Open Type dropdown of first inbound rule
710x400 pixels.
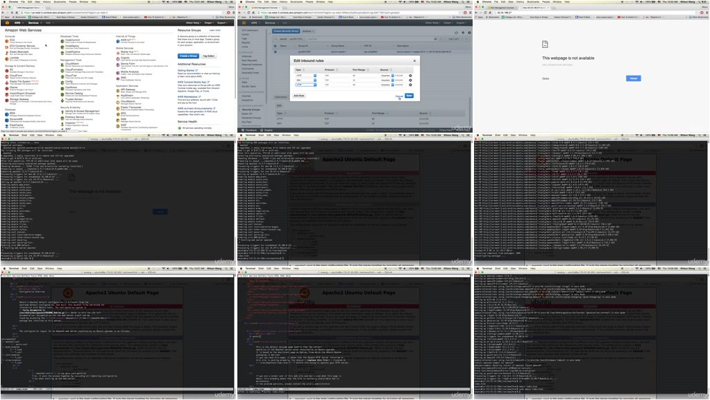(305, 76)
